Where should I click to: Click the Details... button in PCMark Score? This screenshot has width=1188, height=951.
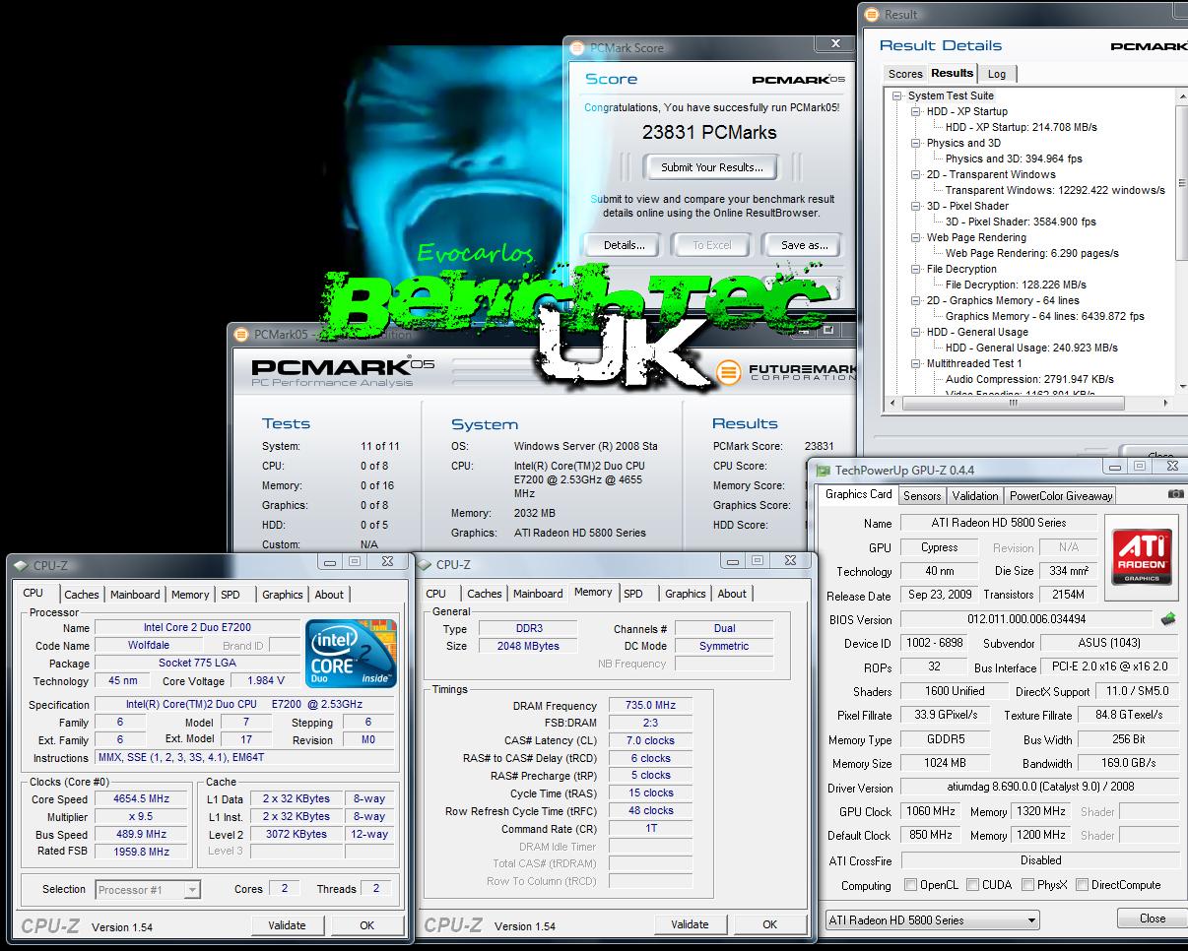624,245
